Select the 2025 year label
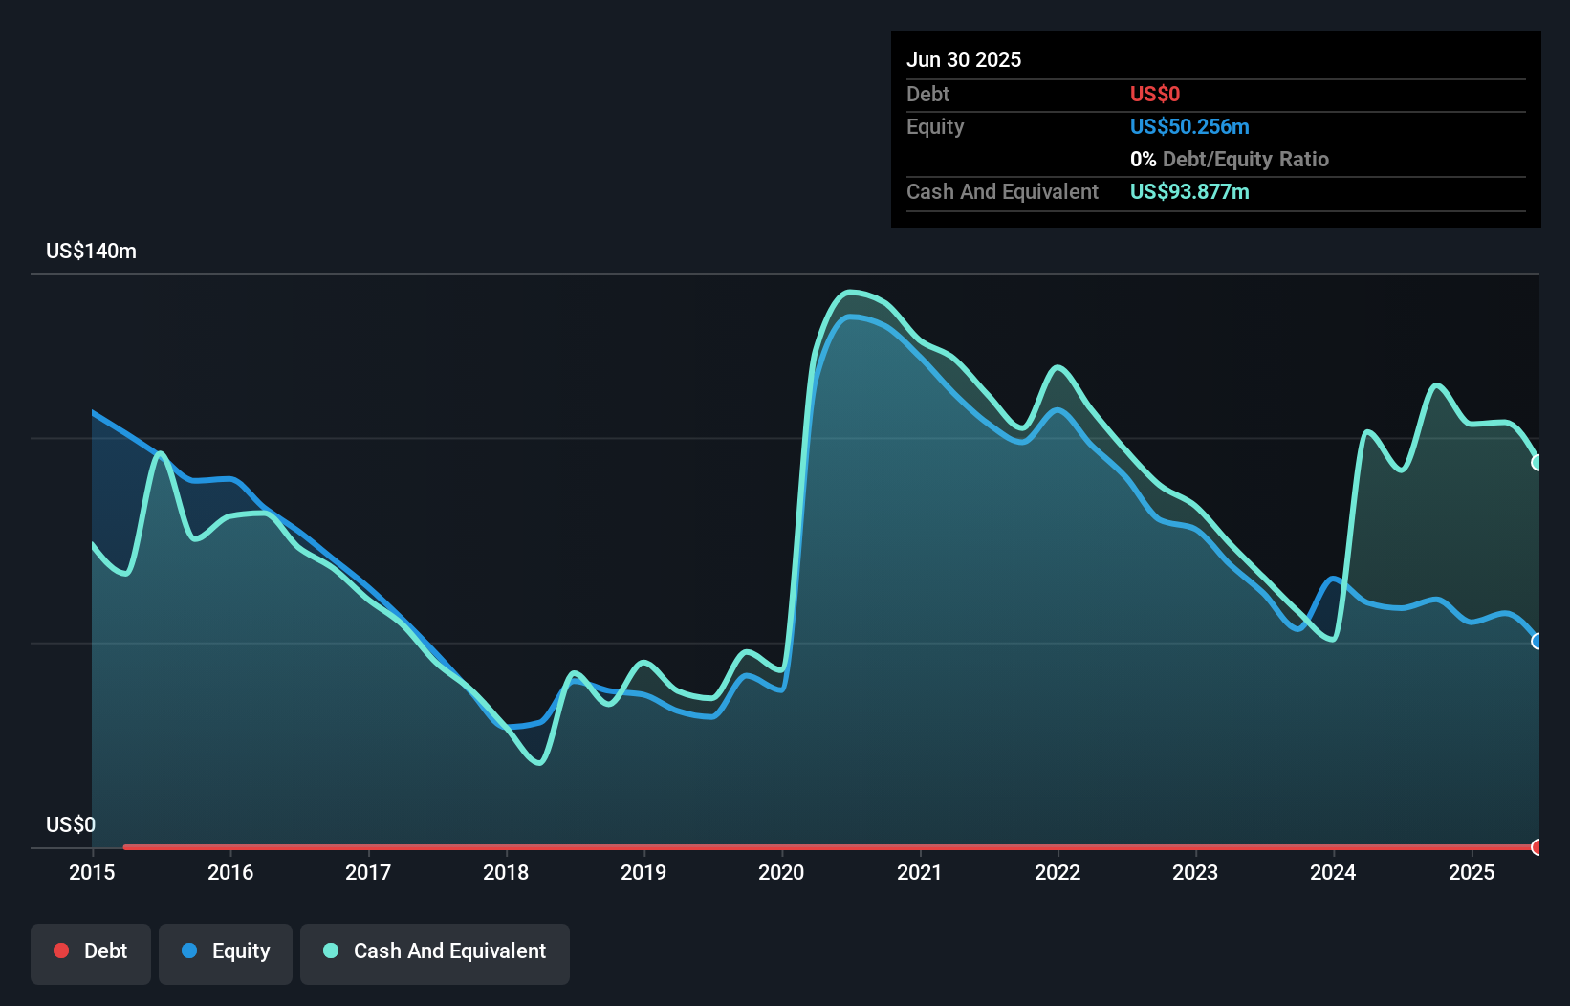 pos(1472,872)
